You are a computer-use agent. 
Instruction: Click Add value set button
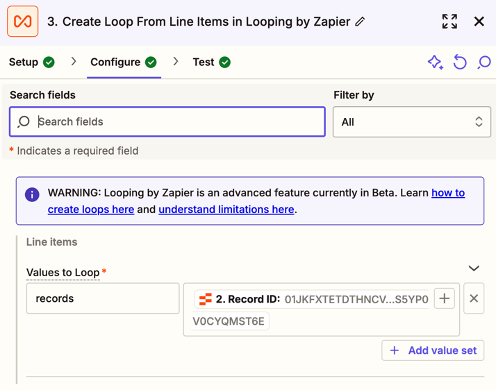coord(433,350)
